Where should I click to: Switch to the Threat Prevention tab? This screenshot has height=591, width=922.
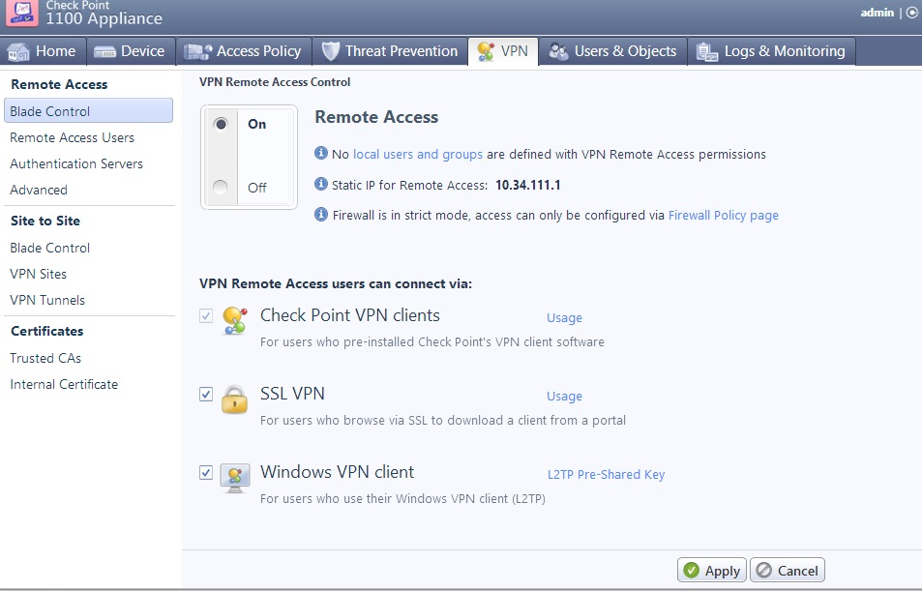(389, 51)
